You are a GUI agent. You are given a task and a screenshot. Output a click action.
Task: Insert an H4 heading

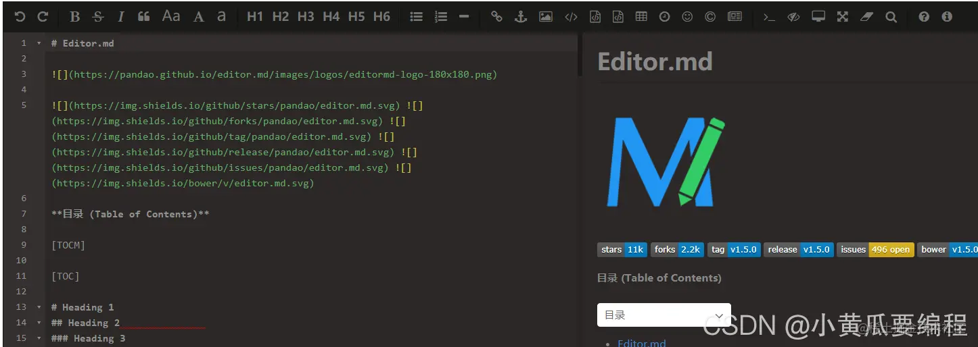coord(331,17)
